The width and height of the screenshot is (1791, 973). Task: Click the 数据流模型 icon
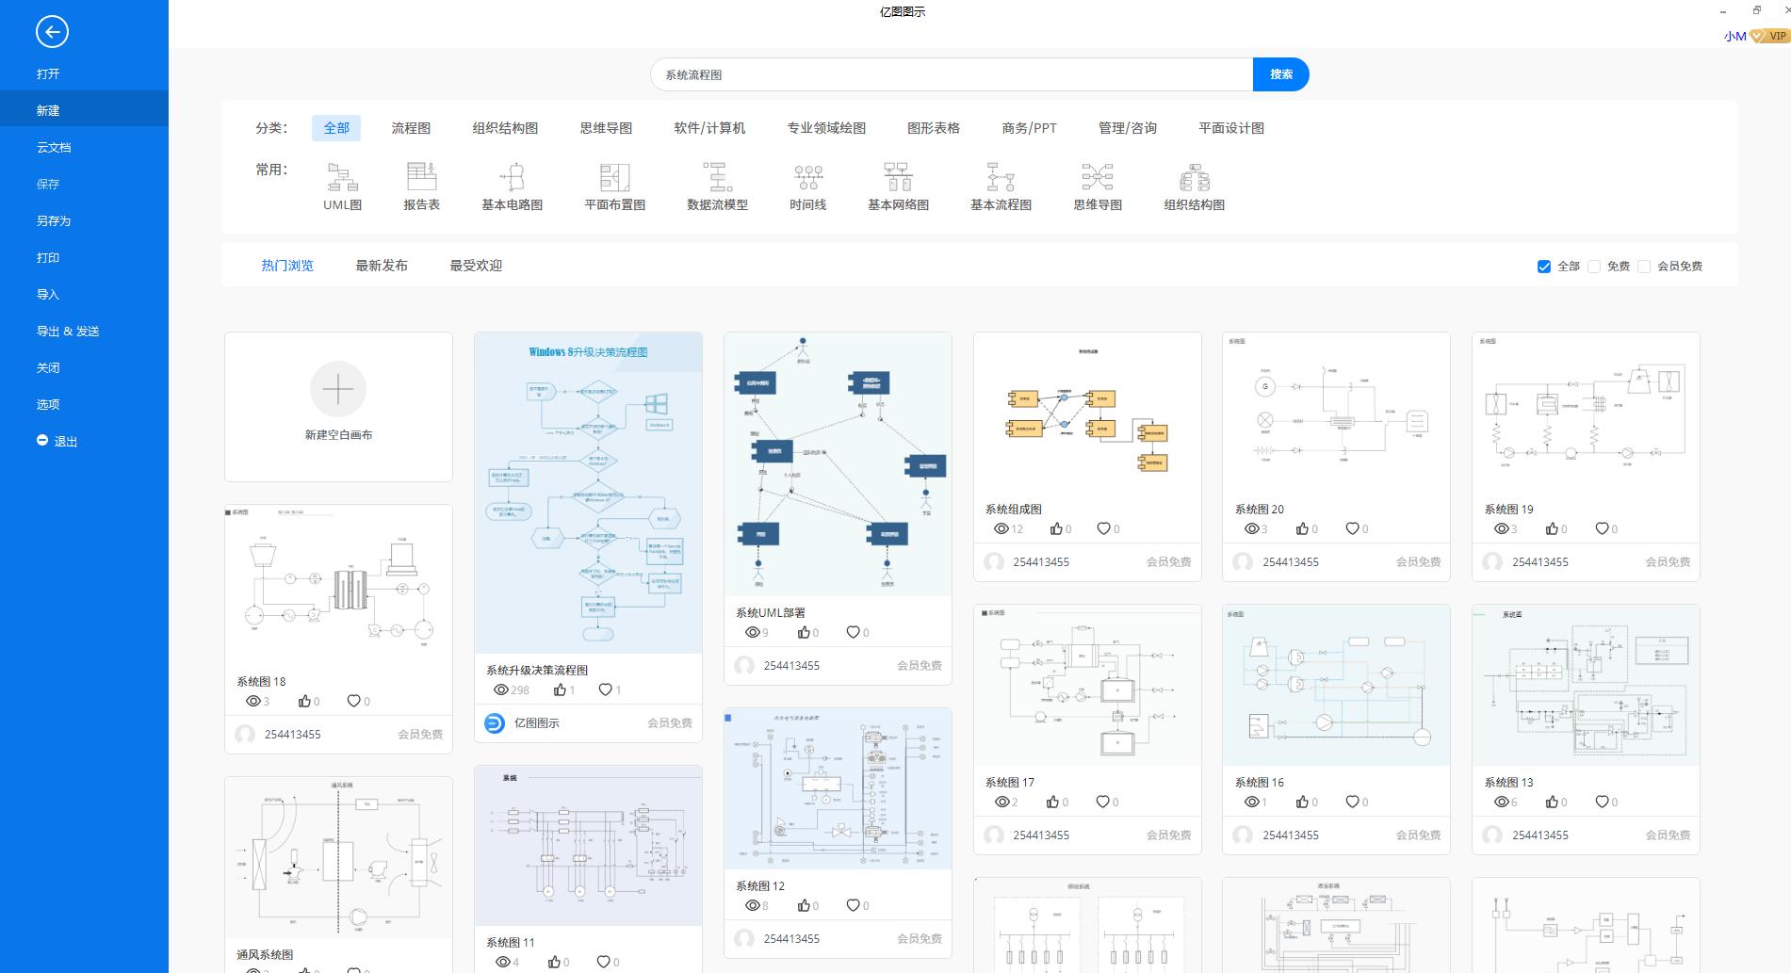tap(716, 184)
